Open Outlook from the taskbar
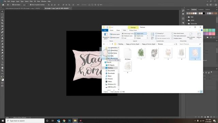Viewport: 218px width, 123px height. click(58, 121)
